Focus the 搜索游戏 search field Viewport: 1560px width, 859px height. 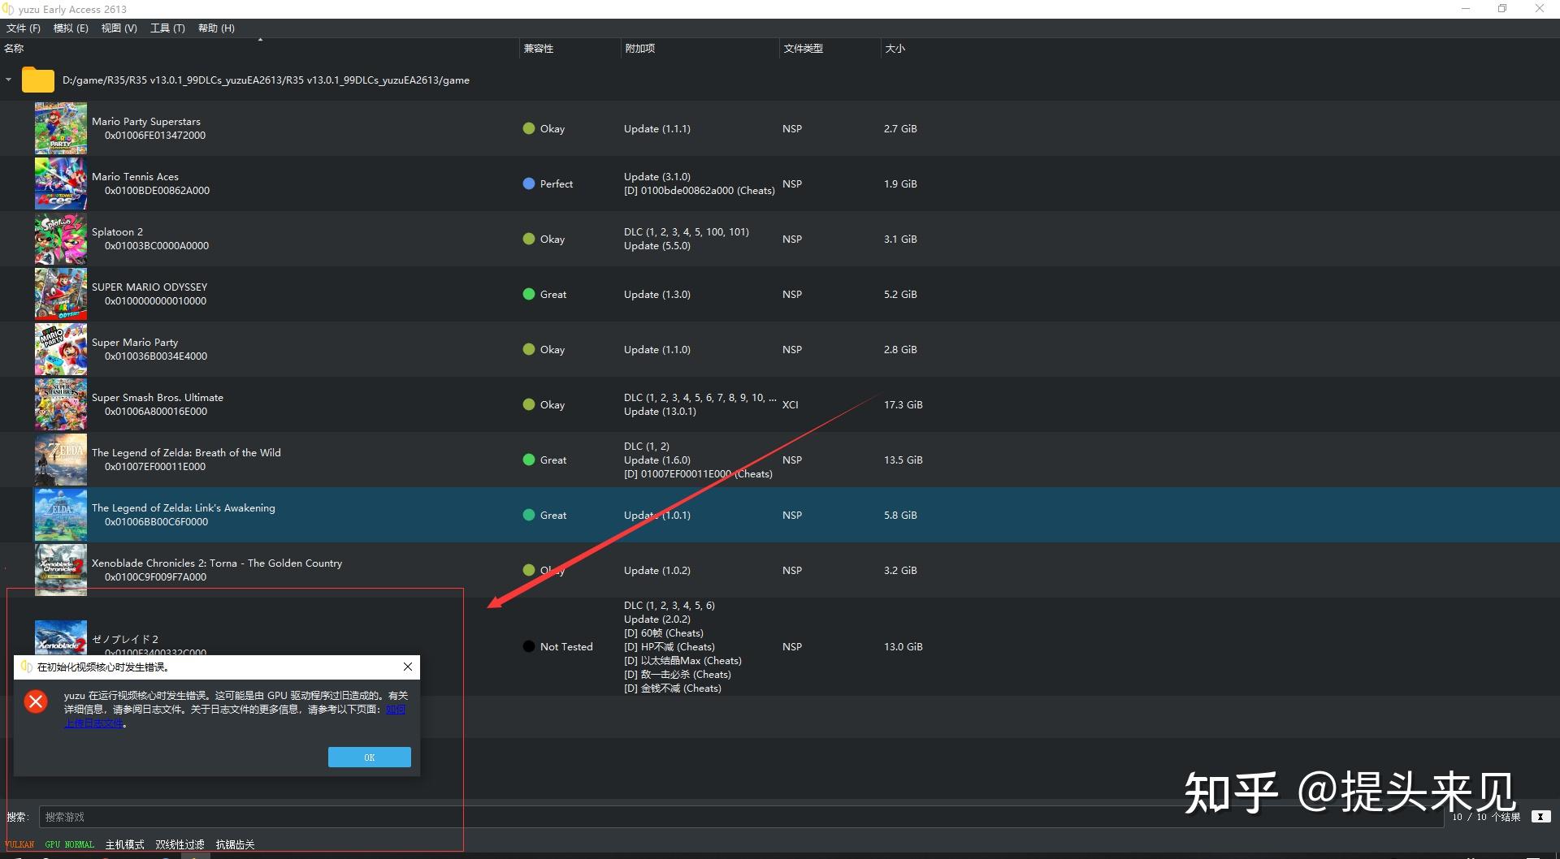pyautogui.click(x=739, y=817)
